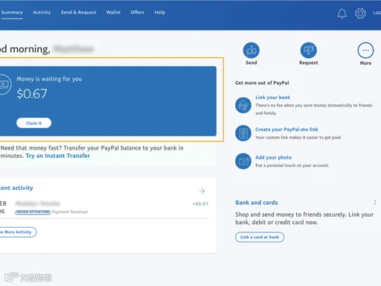Open the Bank and cards options menu
Image resolution: width=381 pixels, height=286 pixels.
click(375, 203)
